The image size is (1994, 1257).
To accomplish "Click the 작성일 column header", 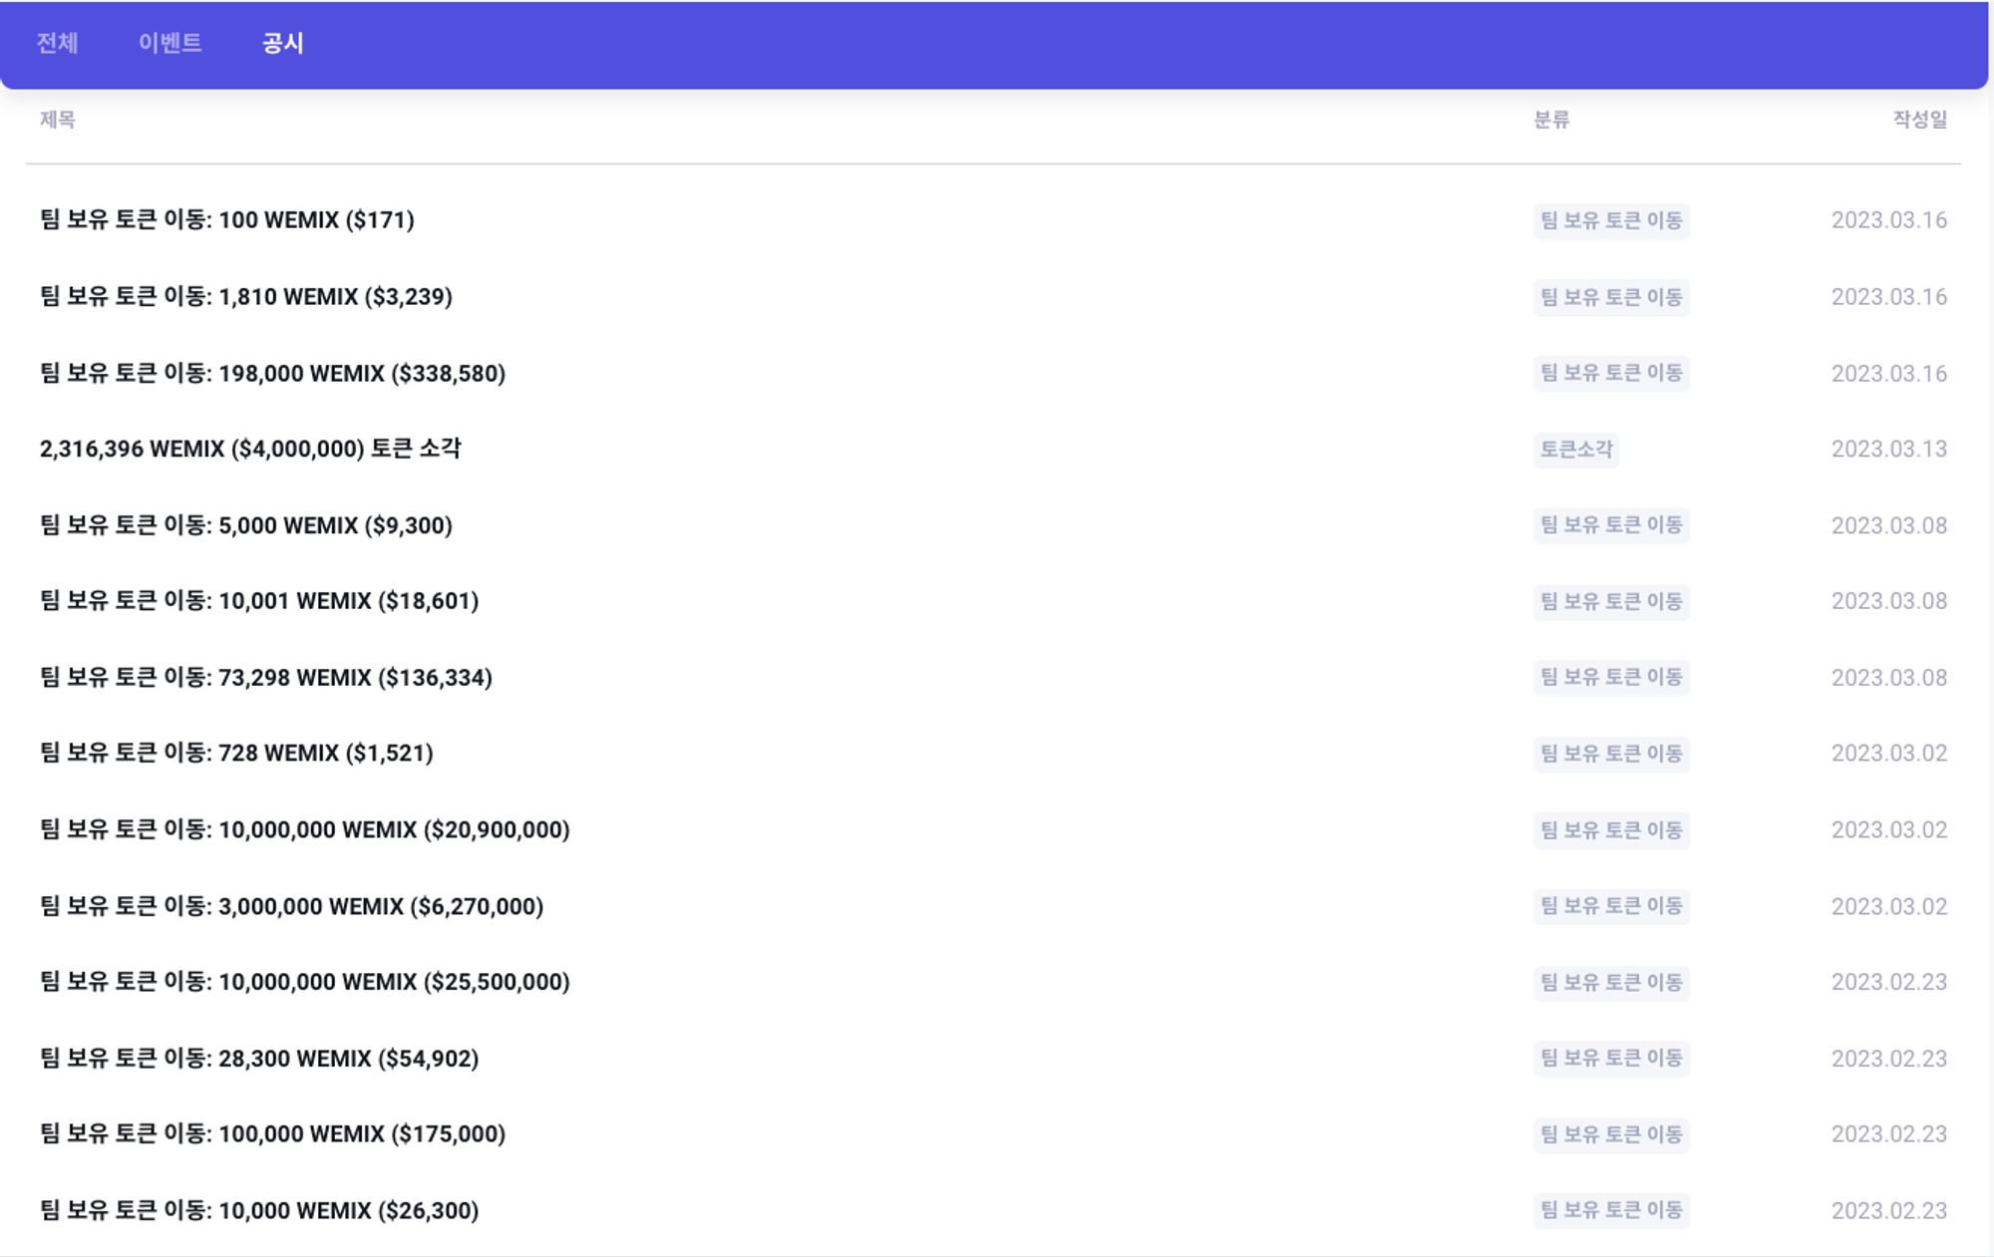I will 1919,120.
